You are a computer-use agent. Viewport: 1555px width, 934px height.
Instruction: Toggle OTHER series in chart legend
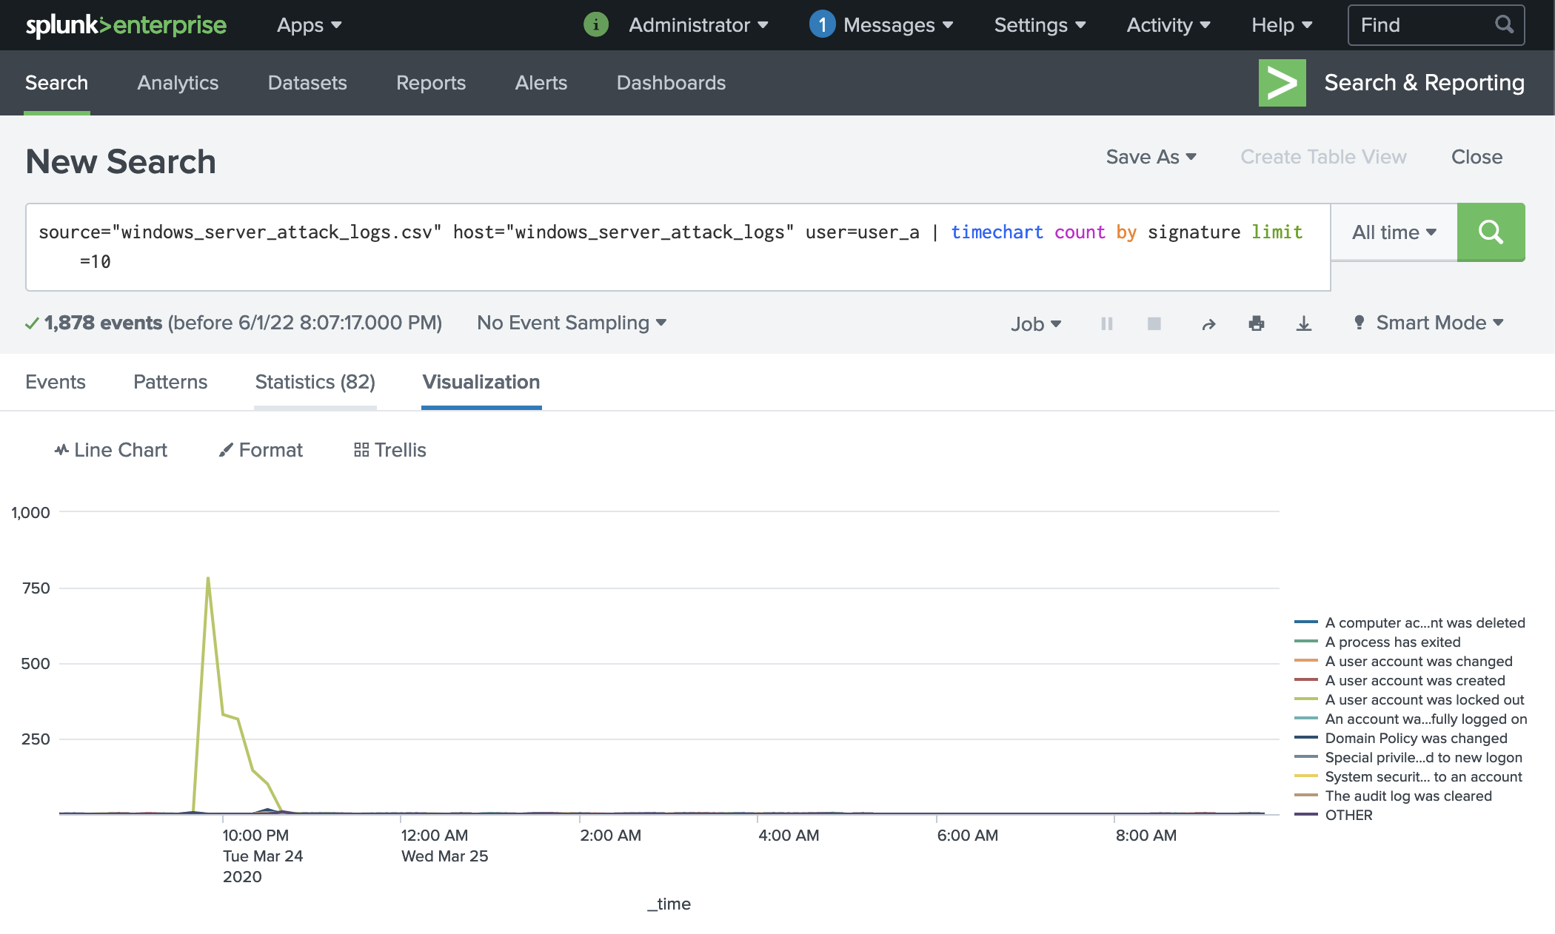click(x=1348, y=815)
